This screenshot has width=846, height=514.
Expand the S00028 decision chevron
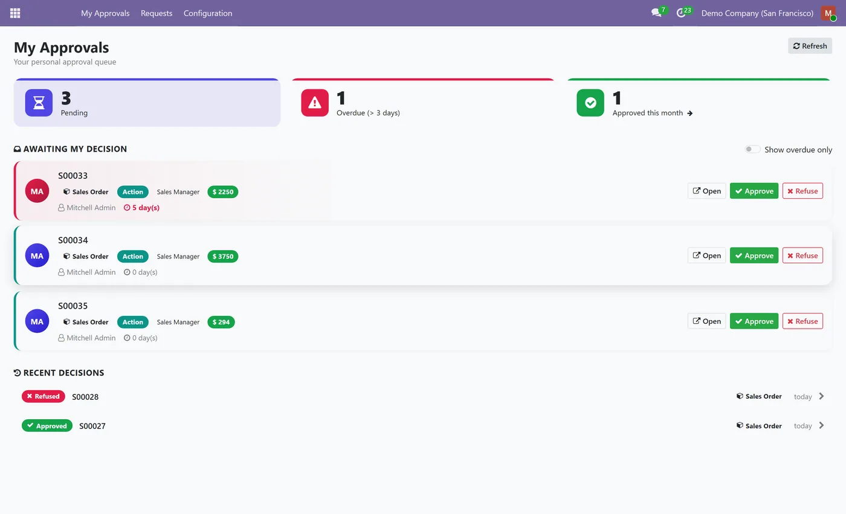(x=821, y=396)
